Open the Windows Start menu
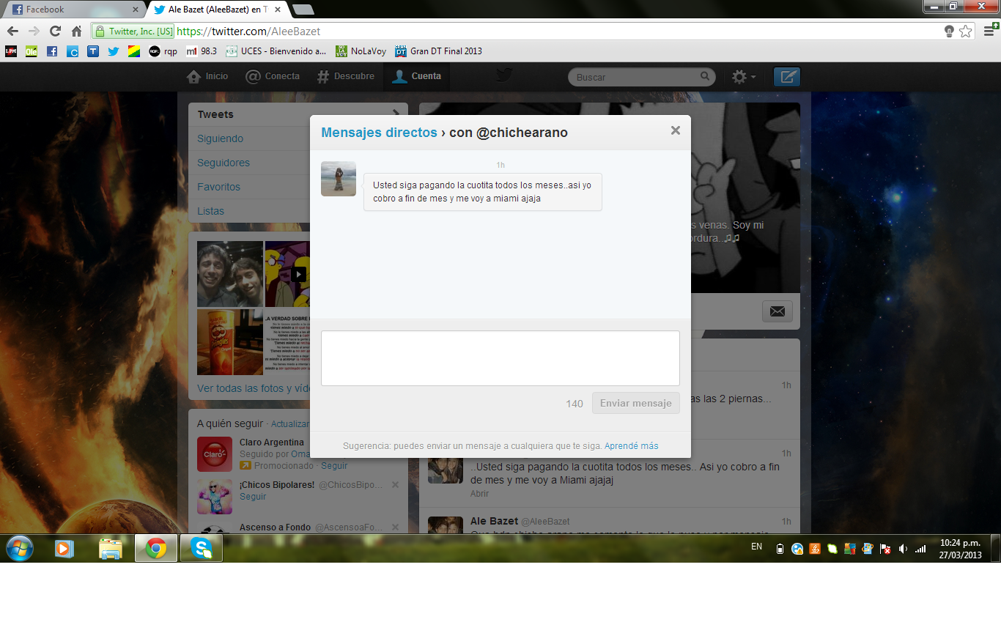The width and height of the screenshot is (1001, 633). pos(20,548)
